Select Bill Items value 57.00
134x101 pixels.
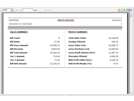(x=57, y=42)
